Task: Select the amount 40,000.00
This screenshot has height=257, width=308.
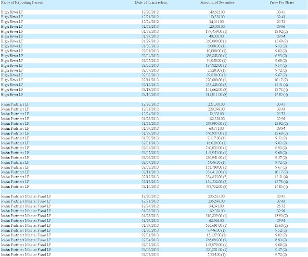Action: coord(216,37)
